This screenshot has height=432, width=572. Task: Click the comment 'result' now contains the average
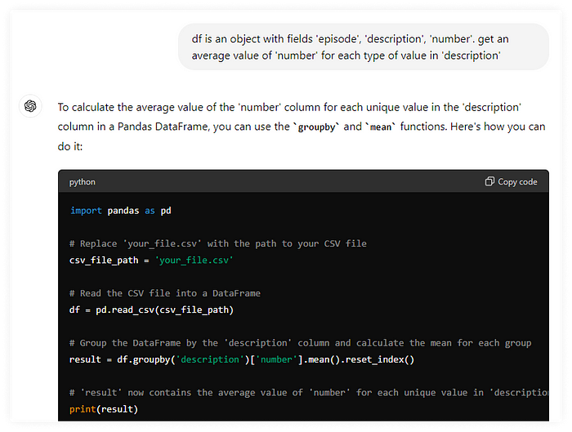click(x=309, y=393)
